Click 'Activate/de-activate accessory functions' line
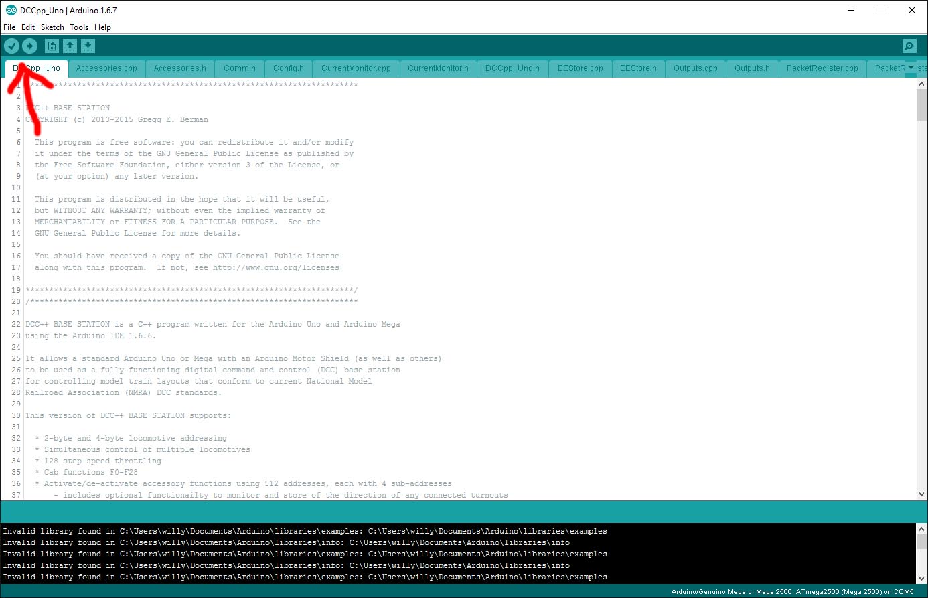This screenshot has width=928, height=598. pyautogui.click(x=243, y=483)
